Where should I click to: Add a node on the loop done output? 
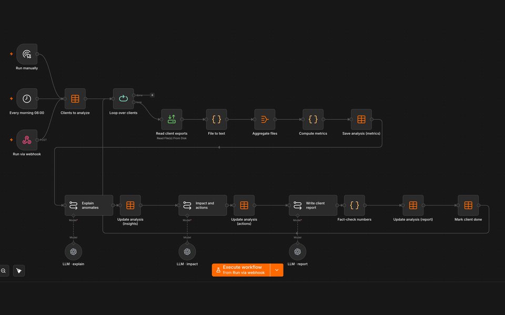tap(153, 95)
